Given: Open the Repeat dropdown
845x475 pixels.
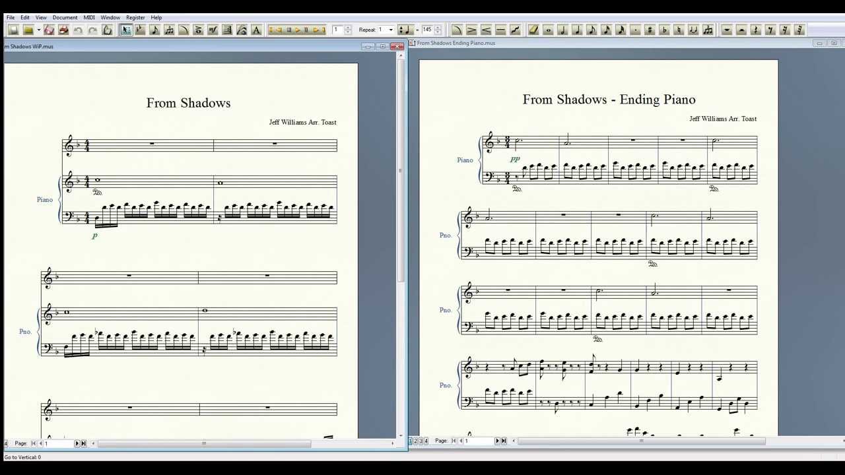Looking at the screenshot, I should click(x=391, y=30).
